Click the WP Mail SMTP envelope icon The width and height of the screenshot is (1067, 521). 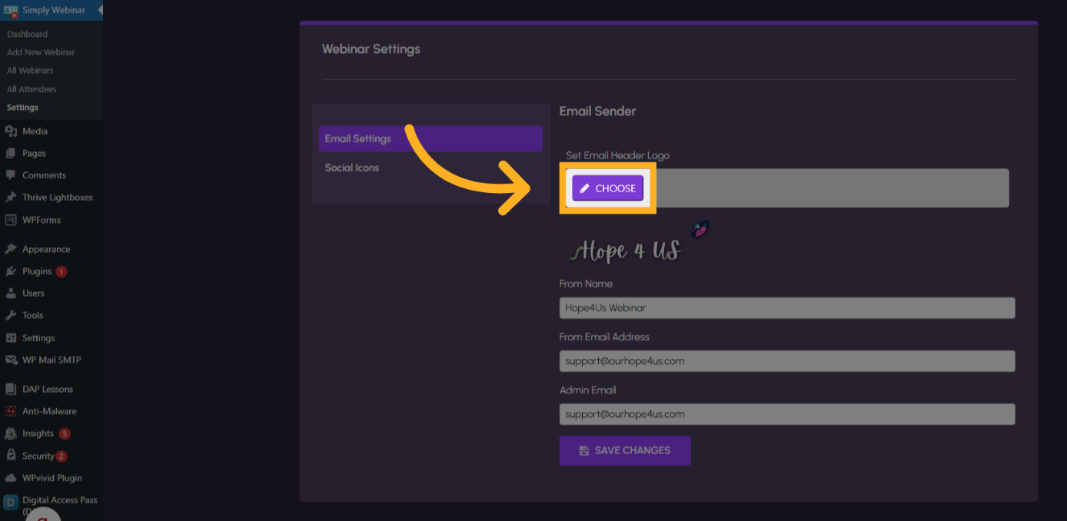click(x=11, y=360)
